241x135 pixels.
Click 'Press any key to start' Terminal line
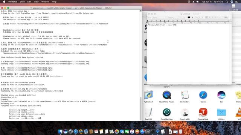[x=32, y=76]
